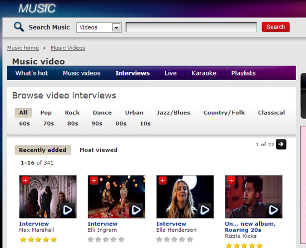The height and width of the screenshot is (248, 306).
Task: Switch to Most viewed sorting
Action: (98, 150)
